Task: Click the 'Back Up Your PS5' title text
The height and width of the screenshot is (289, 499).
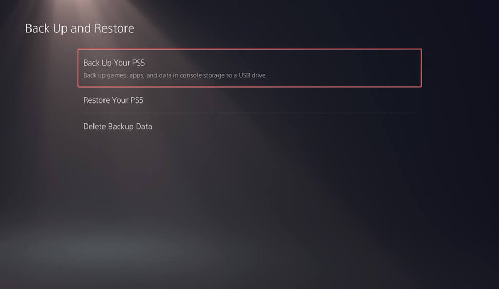Action: [x=114, y=63]
